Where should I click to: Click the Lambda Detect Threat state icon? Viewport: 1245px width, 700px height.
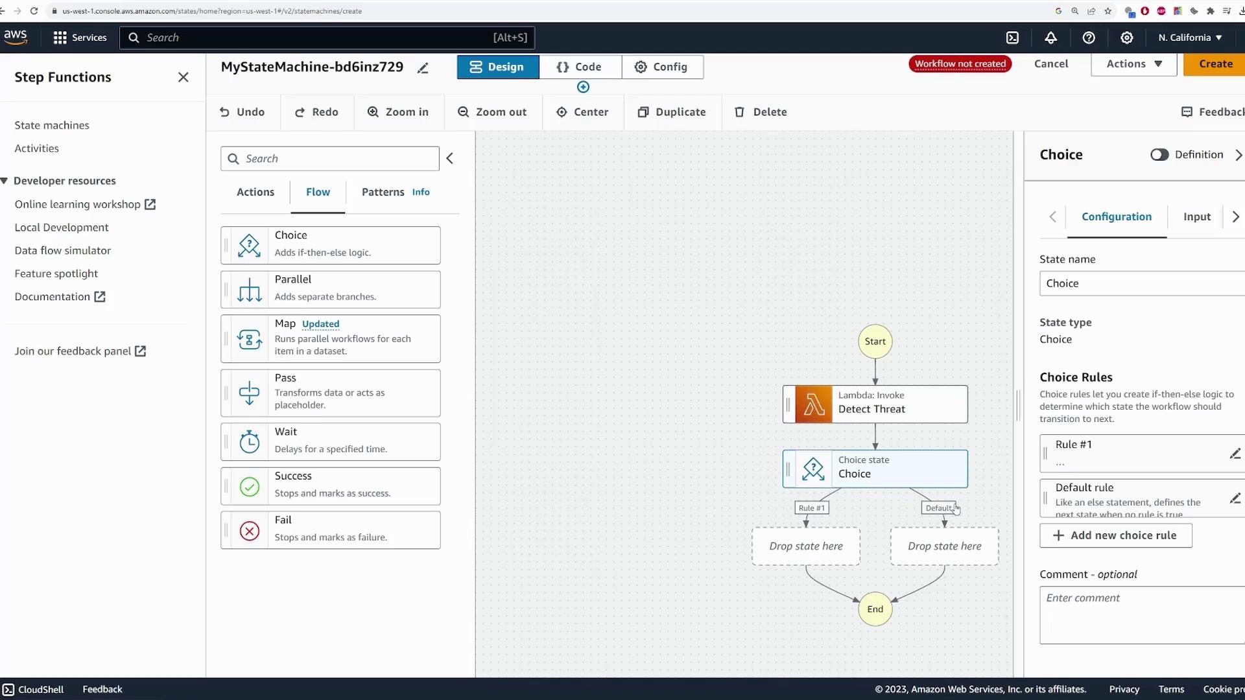813,404
